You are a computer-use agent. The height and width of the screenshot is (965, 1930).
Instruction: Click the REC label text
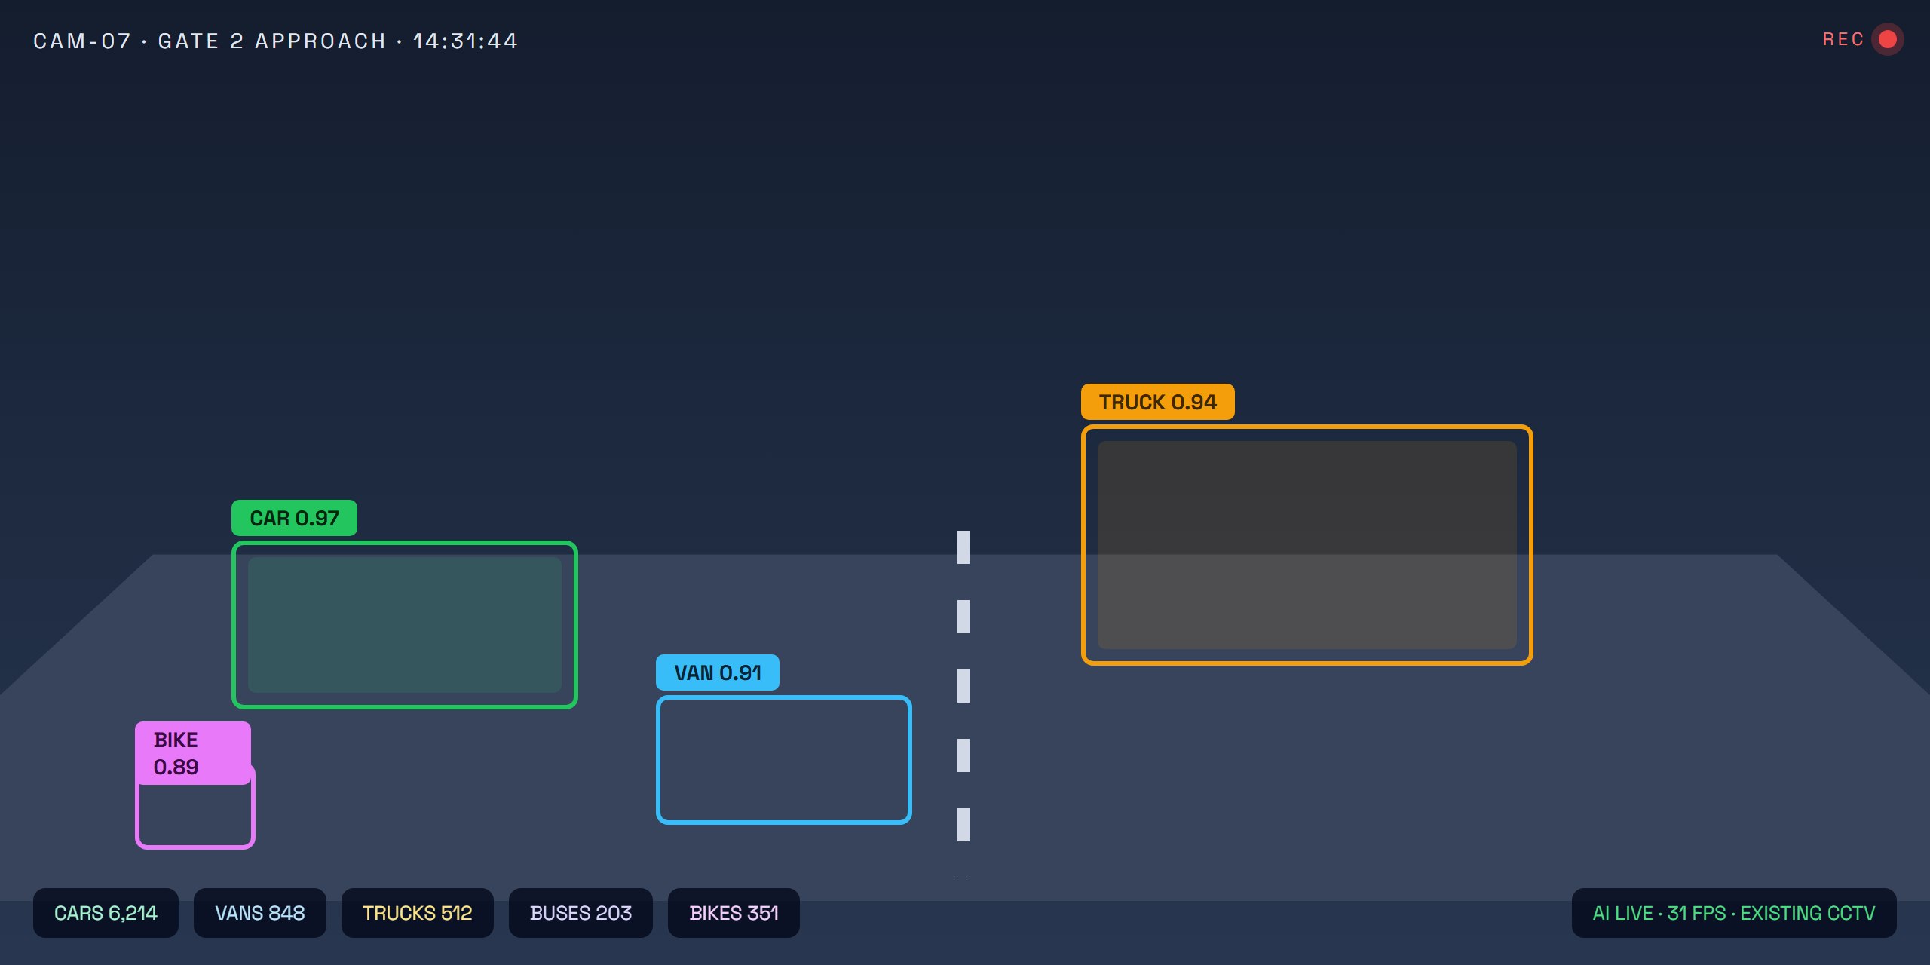click(x=1843, y=39)
